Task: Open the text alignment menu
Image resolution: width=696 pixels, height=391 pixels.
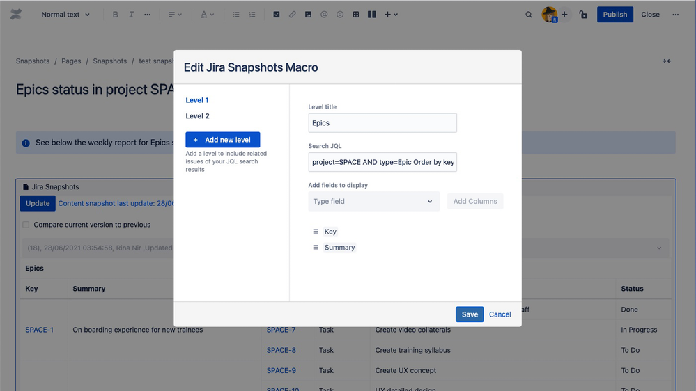Action: [x=175, y=15]
